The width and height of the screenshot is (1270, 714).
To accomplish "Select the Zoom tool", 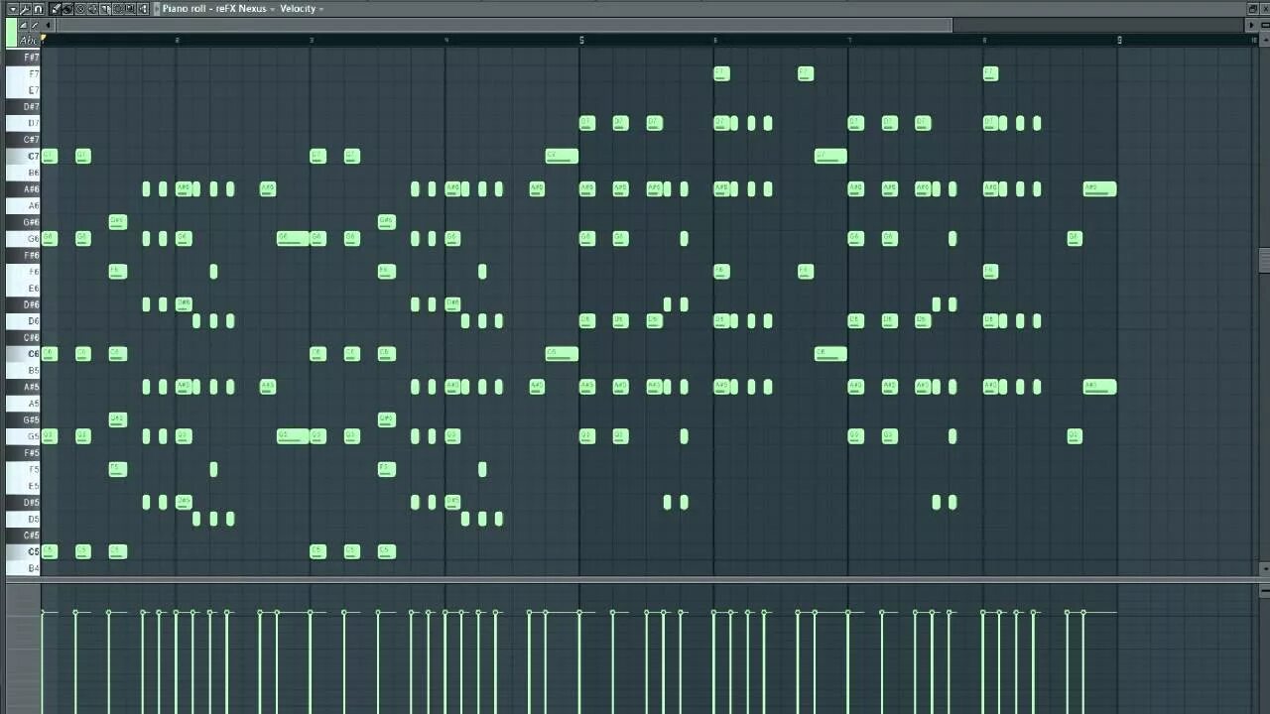I will pos(130,9).
